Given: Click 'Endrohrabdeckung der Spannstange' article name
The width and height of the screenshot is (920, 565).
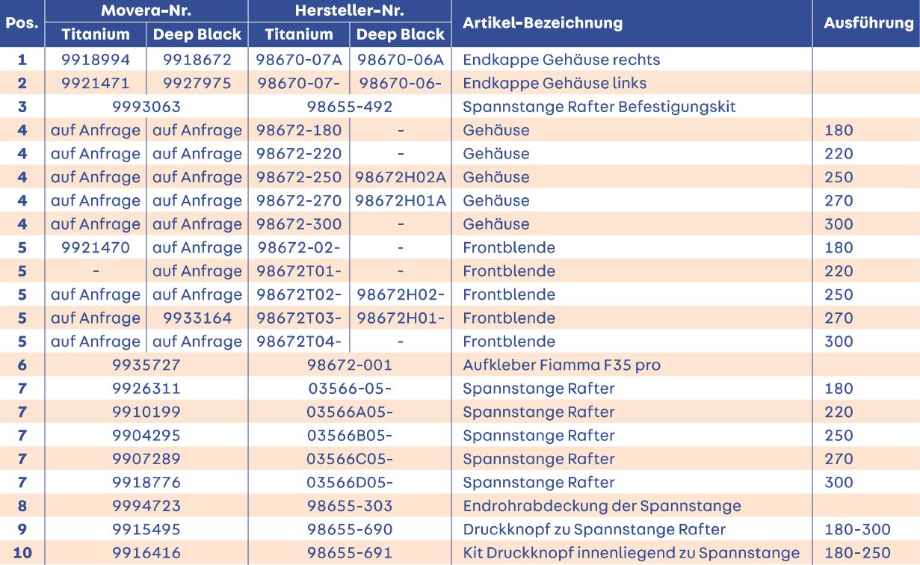Looking at the screenshot, I should pyautogui.click(x=602, y=506).
